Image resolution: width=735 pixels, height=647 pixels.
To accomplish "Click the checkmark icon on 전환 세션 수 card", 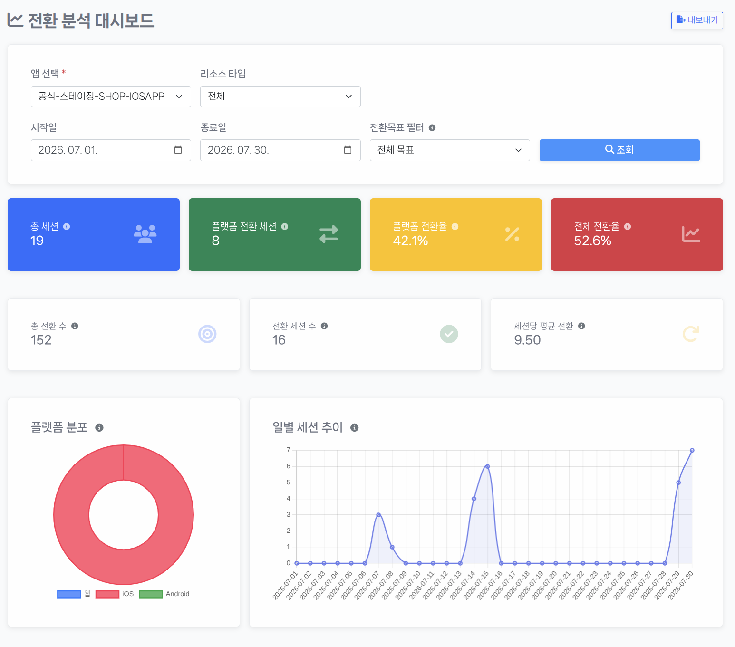I will point(449,334).
